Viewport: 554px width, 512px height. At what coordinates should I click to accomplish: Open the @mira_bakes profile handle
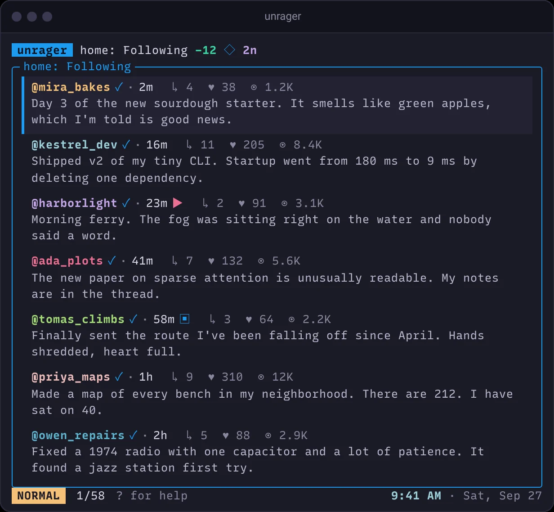pyautogui.click(x=71, y=87)
